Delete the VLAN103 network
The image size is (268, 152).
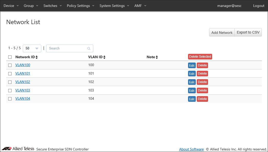[x=202, y=90]
